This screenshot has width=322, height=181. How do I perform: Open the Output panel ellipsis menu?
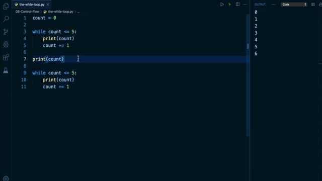click(x=273, y=5)
